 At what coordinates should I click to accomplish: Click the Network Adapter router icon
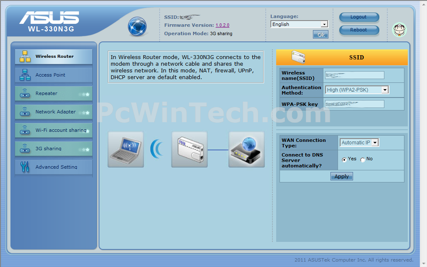click(x=25, y=112)
